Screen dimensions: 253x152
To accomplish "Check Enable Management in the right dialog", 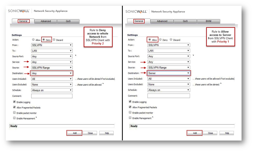I will 130,118.
